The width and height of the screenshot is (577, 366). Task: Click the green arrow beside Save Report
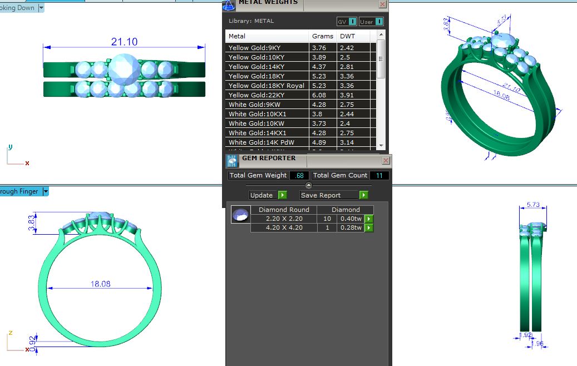363,195
